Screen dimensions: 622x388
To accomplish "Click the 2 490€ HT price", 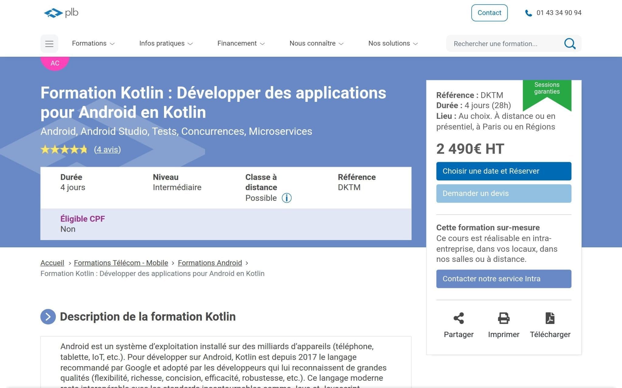I will 470,149.
